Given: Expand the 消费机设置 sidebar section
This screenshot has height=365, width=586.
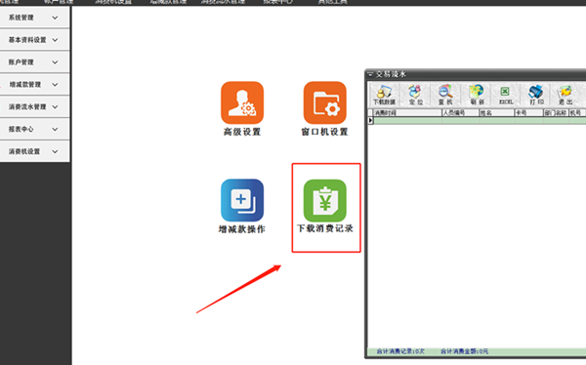Looking at the screenshot, I should click(x=34, y=151).
